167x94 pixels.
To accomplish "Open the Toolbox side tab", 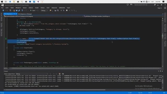I will (x=2, y=25).
